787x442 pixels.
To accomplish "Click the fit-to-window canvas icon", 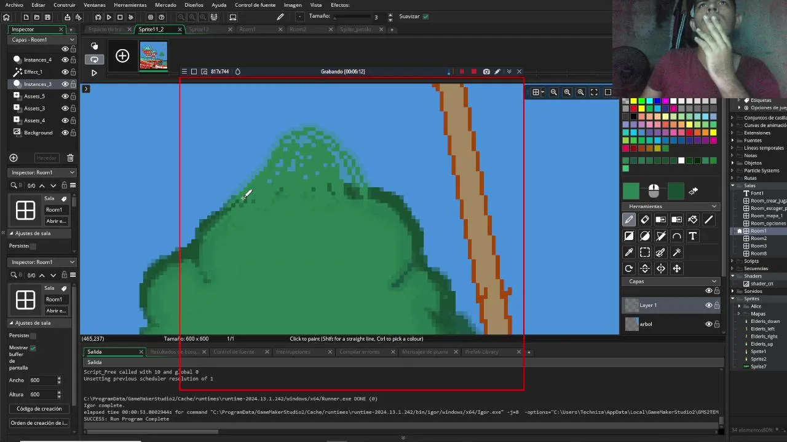I will tap(594, 92).
